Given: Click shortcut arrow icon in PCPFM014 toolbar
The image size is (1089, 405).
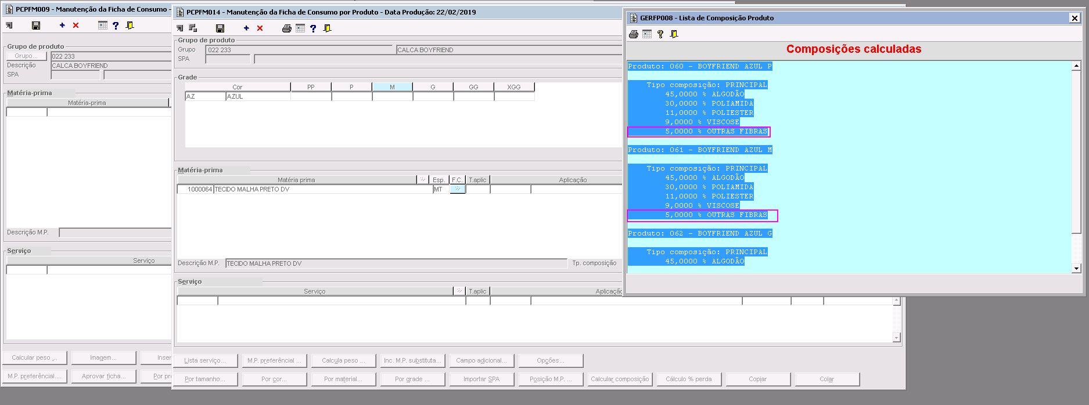Looking at the screenshot, I should (180, 28).
